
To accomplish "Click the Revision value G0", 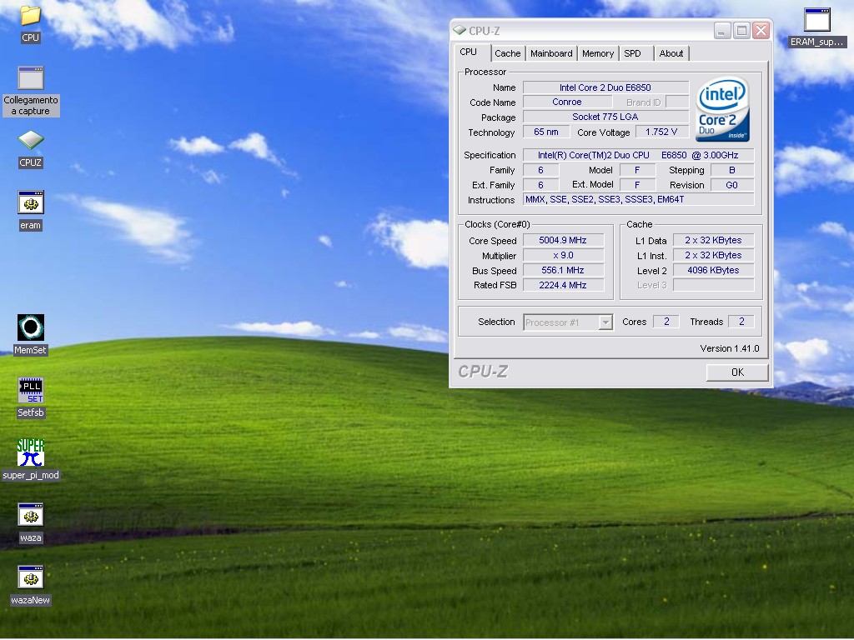I will pyautogui.click(x=732, y=185).
